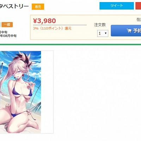This screenshot has height=141, width=141.
Task: Open the tapestry product image thumbnail
Action: point(20,92)
